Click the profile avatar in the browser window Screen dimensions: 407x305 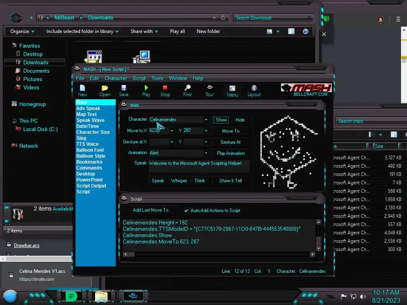point(380,19)
